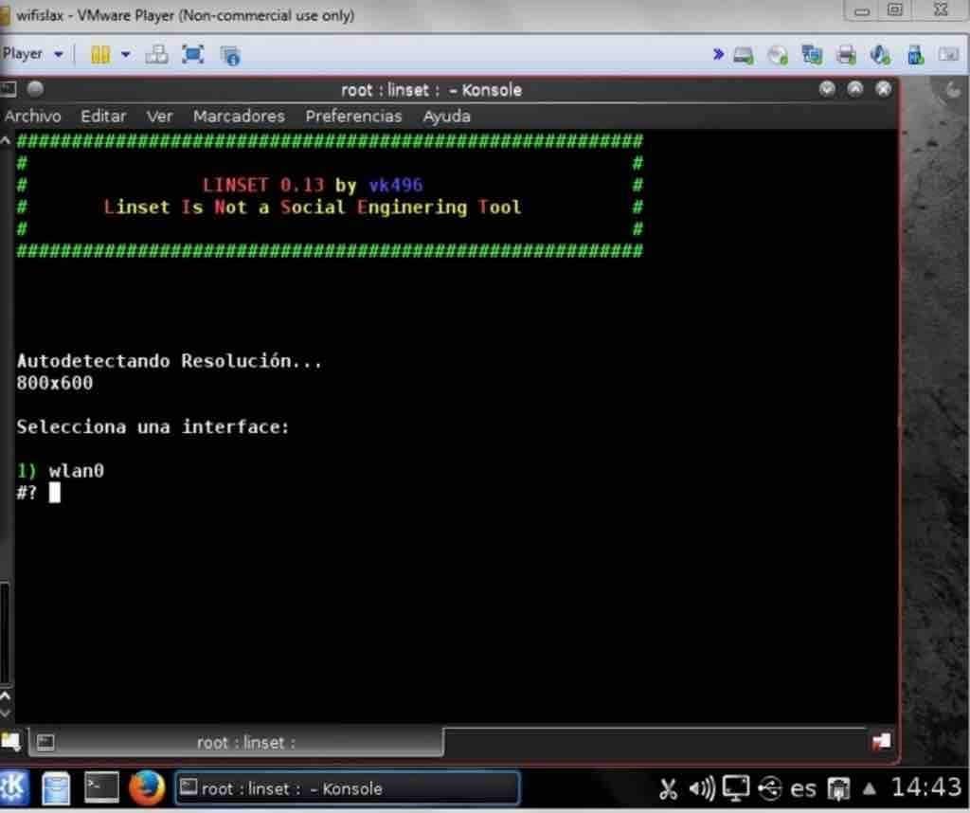The width and height of the screenshot is (970, 813).
Task: Open the Ayuda menu
Action: coord(446,117)
